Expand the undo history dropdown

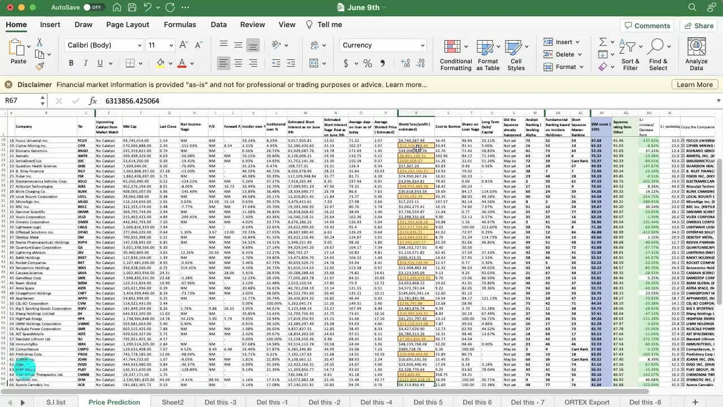157,7
